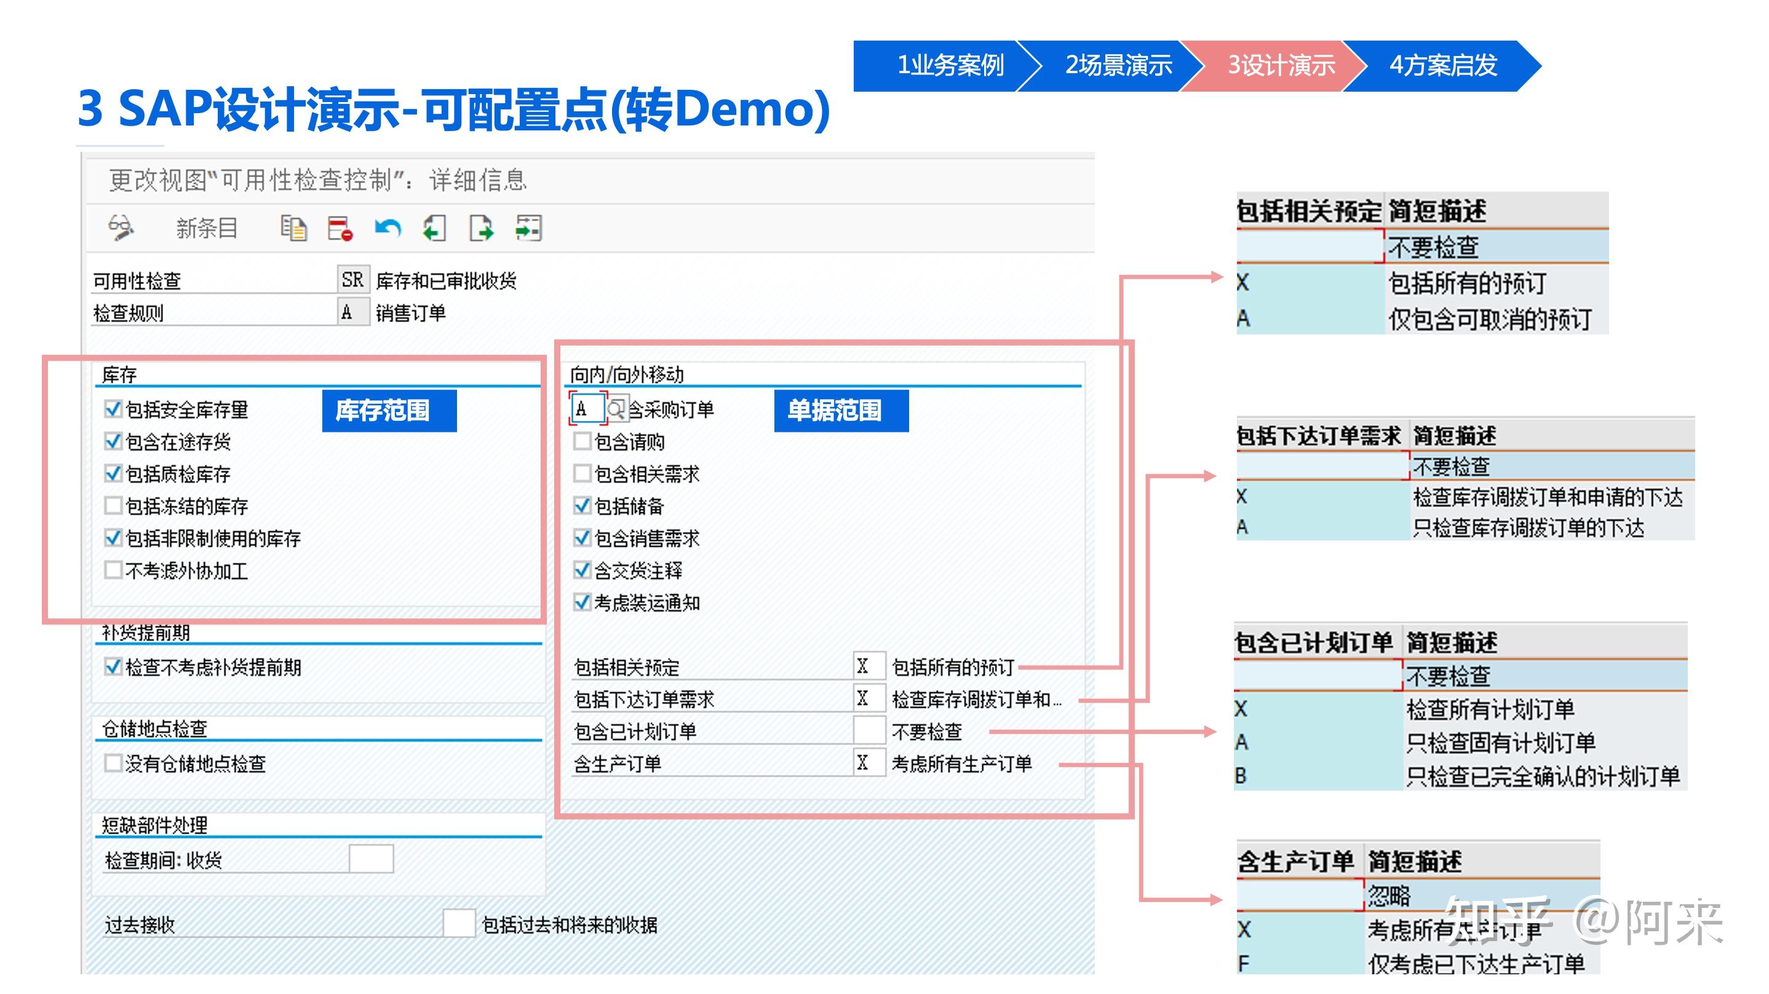Select the 4方案启发 step tab
This screenshot has height=994, width=1769.
click(x=1442, y=66)
